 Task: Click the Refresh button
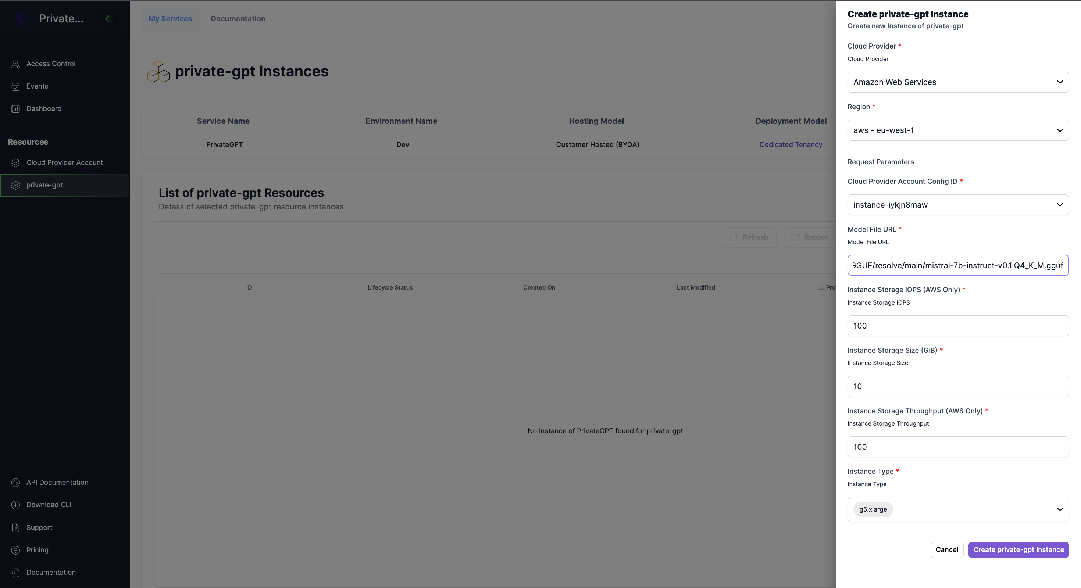[749, 237]
